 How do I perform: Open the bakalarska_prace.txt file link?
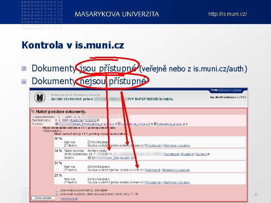coord(171,124)
